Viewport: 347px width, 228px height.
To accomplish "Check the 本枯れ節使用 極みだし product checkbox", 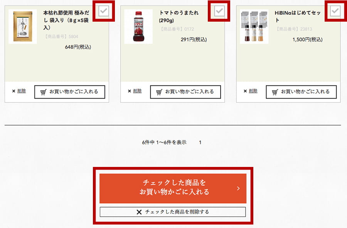I will 104,11.
